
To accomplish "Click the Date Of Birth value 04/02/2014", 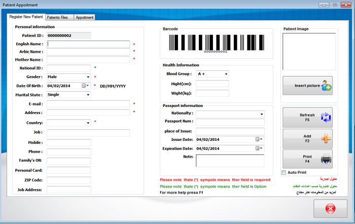I will (x=59, y=86).
